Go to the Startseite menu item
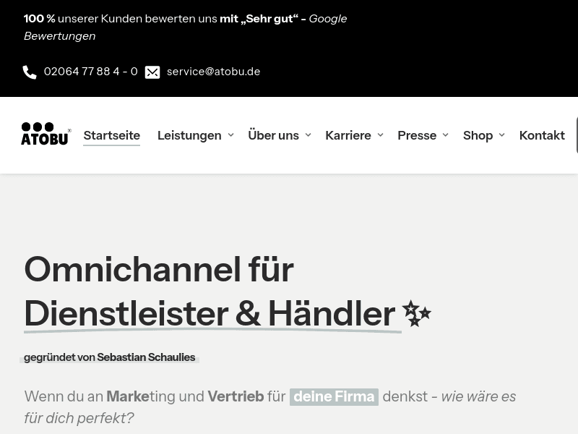Screen dimensions: 578x434 click(x=111, y=135)
